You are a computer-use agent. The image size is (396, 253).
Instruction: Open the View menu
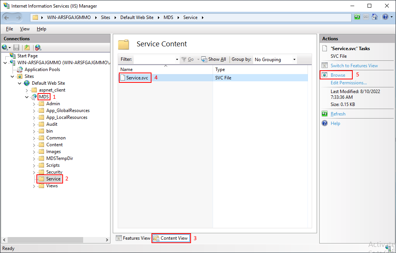(x=25, y=29)
